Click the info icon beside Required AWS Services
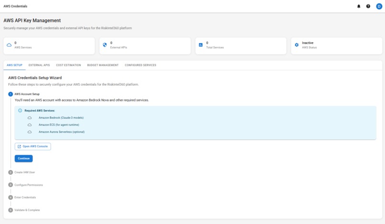 (20, 111)
